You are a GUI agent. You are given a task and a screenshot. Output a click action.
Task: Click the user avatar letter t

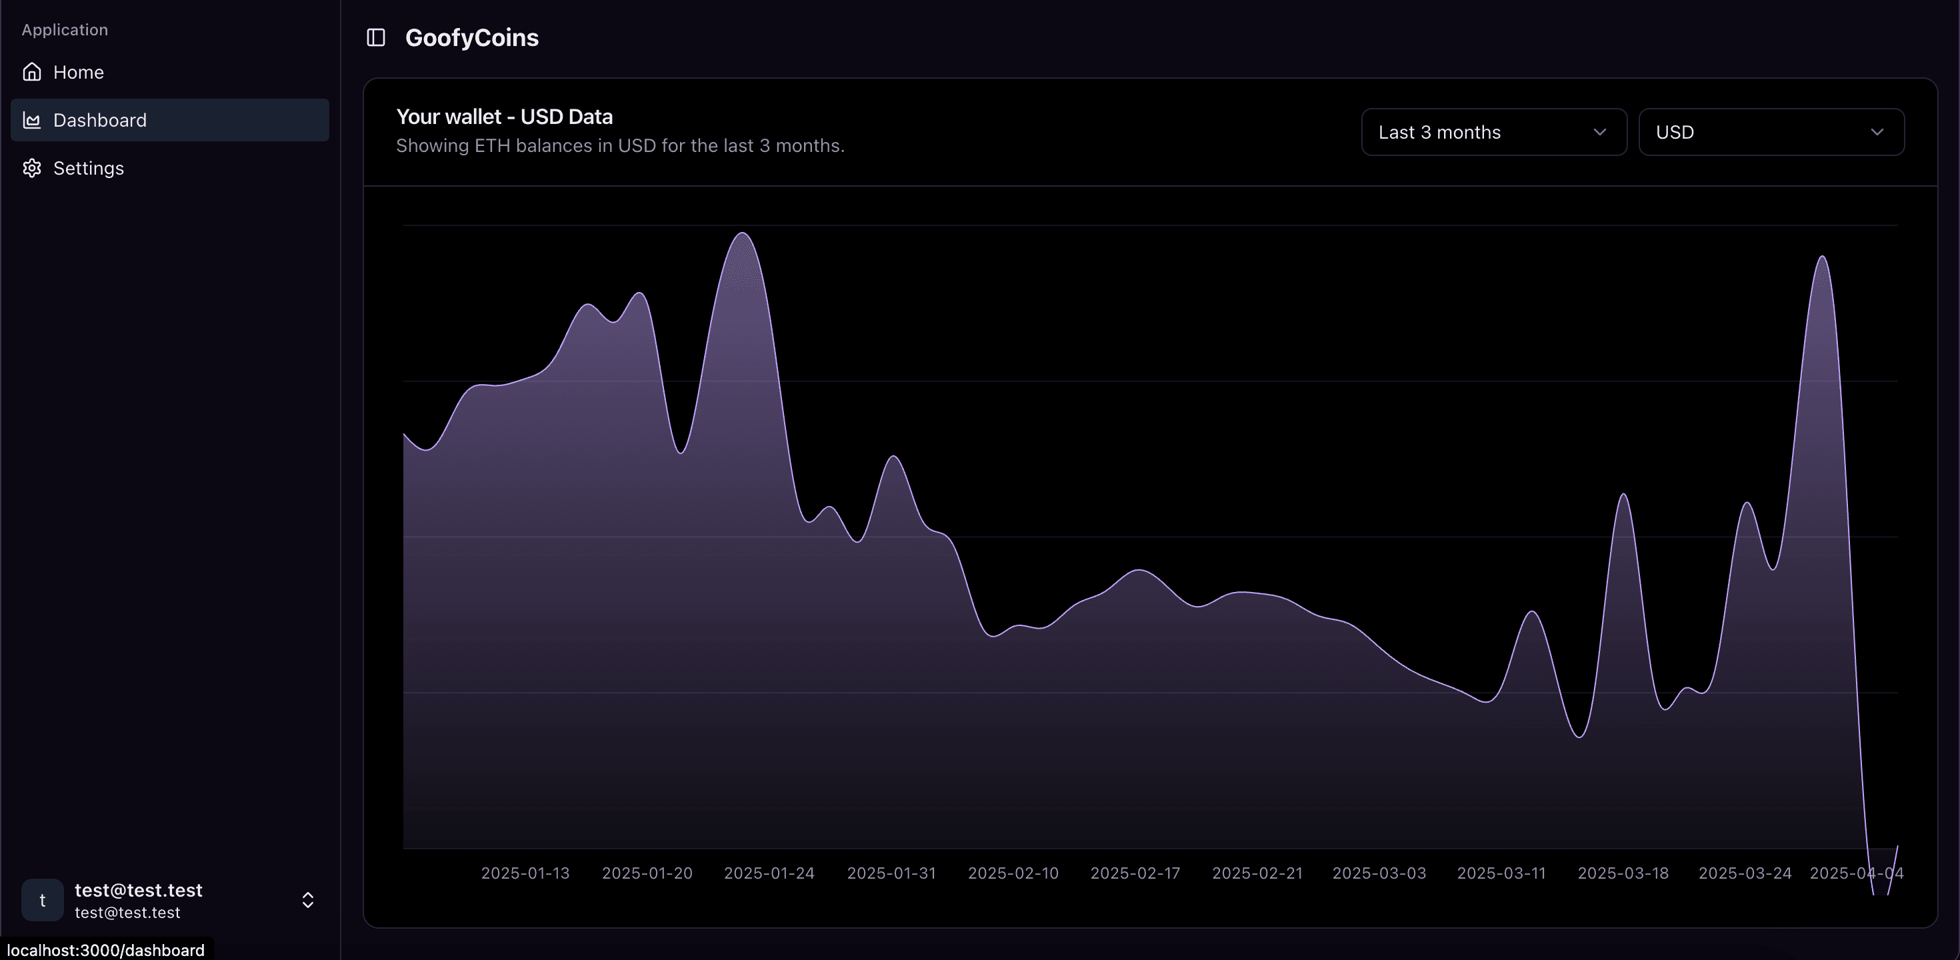click(43, 900)
